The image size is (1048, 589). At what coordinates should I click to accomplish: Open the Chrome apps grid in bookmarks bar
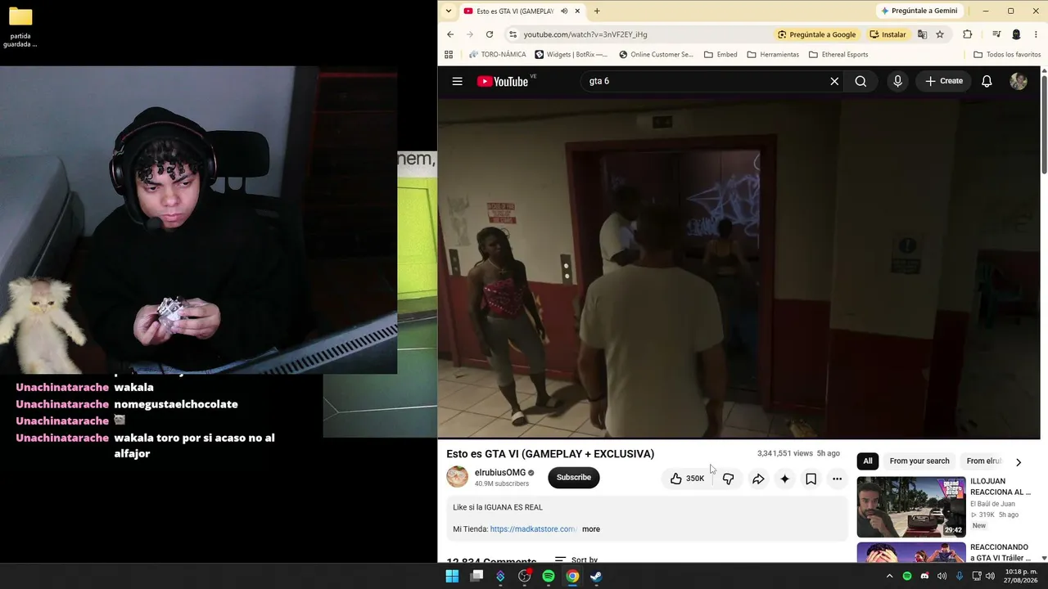pos(449,55)
